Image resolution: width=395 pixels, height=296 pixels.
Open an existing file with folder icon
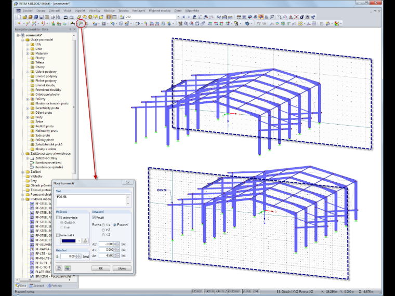pyautogui.click(x=25, y=17)
